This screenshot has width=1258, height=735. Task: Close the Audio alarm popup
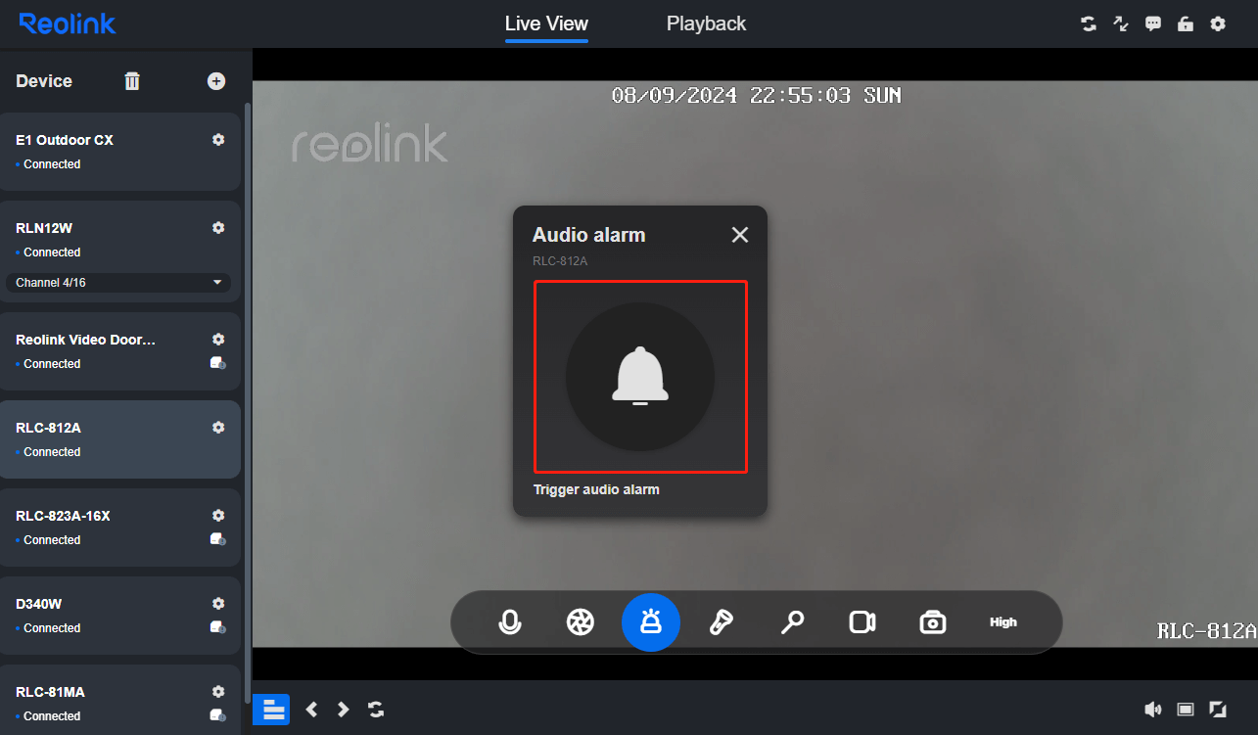click(x=740, y=235)
